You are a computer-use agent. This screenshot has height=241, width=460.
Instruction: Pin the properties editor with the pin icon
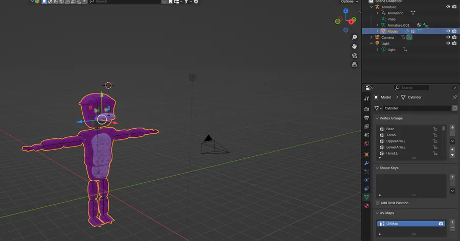(454, 97)
